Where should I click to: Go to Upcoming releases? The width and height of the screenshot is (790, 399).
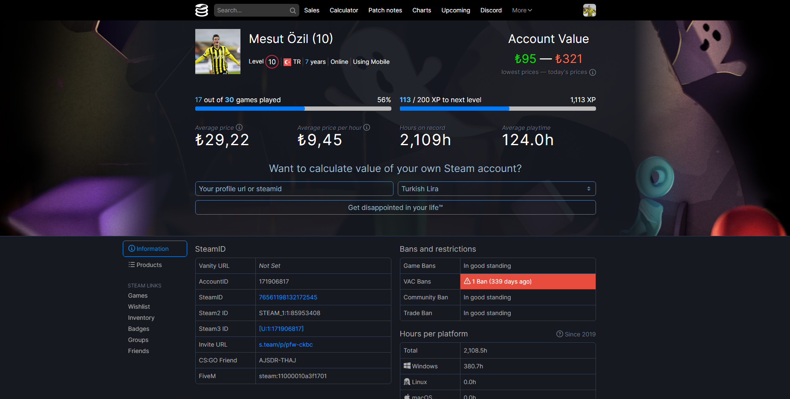pos(456,10)
